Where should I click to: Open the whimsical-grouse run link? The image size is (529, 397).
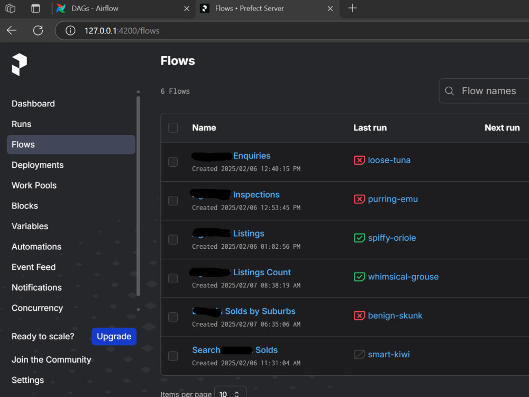coord(403,276)
